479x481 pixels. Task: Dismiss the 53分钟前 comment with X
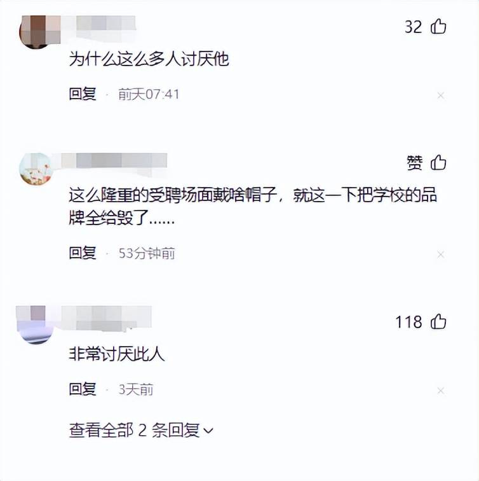441,254
